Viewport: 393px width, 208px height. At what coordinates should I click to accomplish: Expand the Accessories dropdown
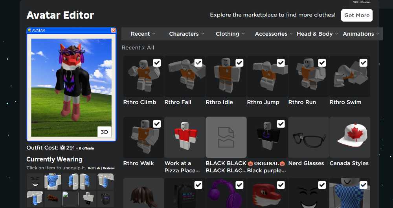point(274,34)
